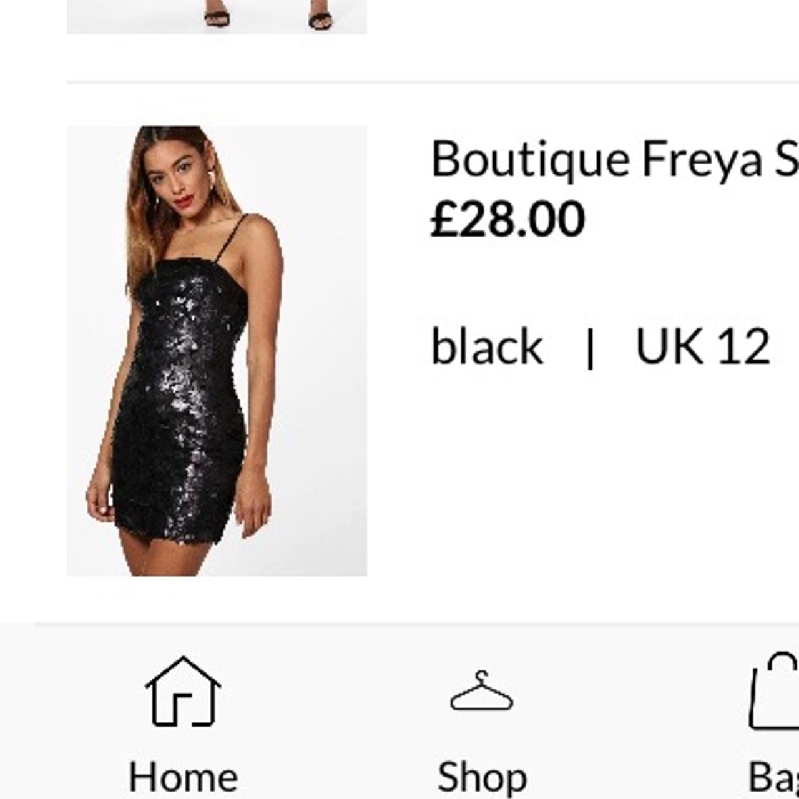Tap the Shop label

click(481, 776)
